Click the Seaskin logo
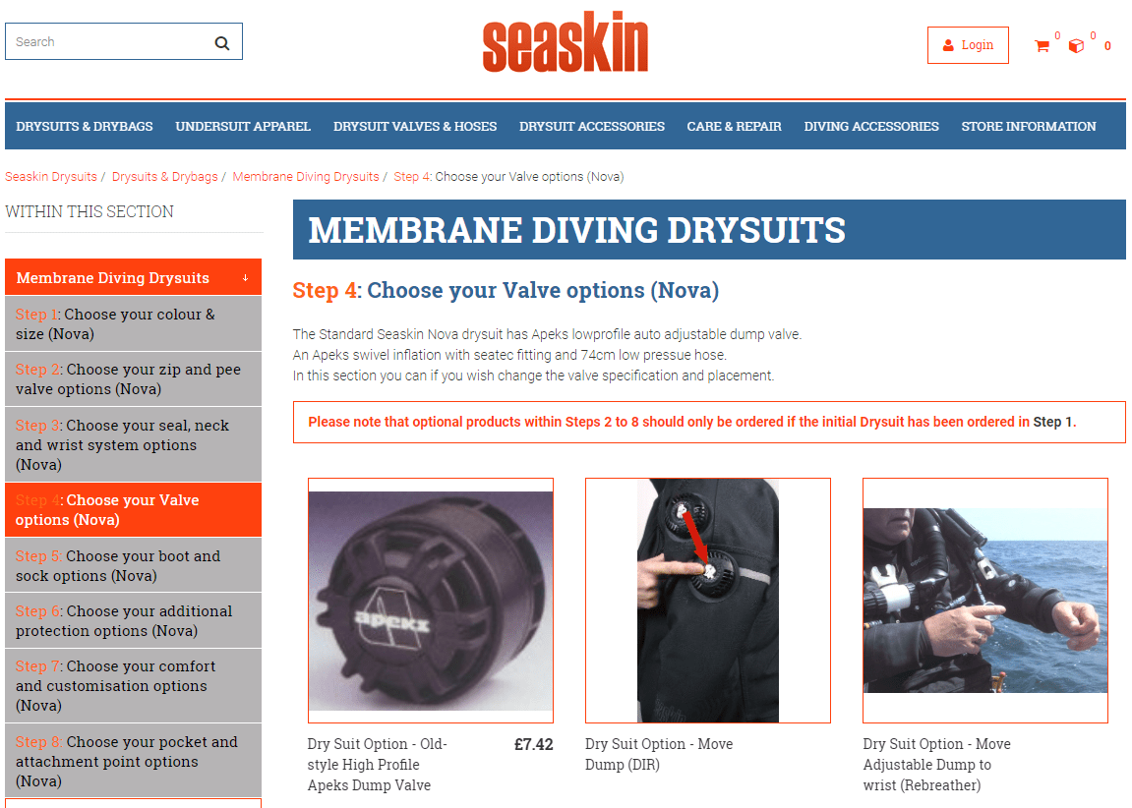 tap(566, 42)
